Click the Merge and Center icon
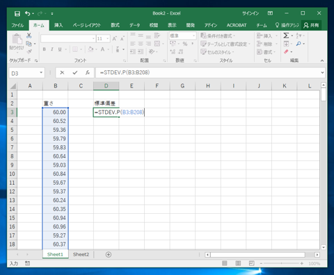334x275 pixels. click(x=157, y=44)
